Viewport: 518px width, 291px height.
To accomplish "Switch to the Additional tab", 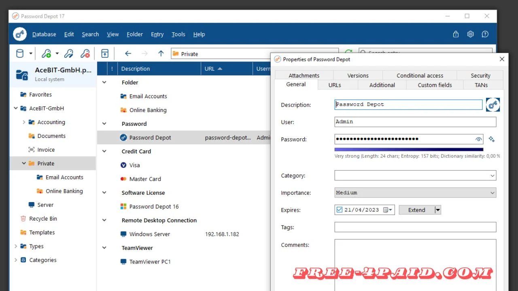I will click(382, 85).
